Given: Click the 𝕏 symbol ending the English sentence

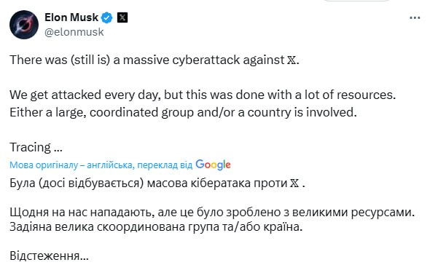Looking at the screenshot, I should [292, 60].
